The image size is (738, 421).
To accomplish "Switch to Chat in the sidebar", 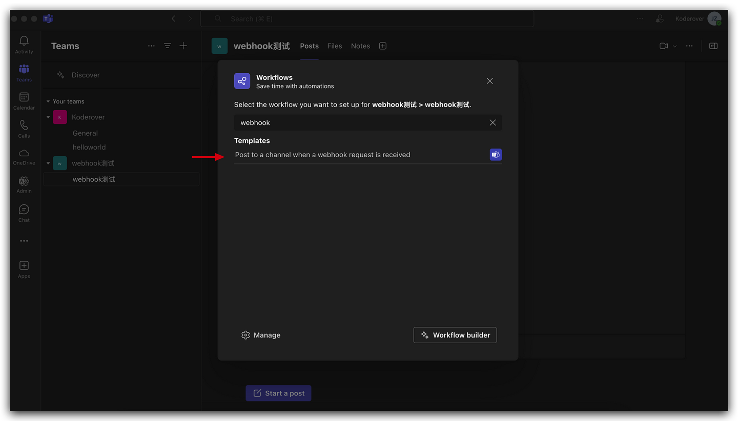I will pos(24,212).
